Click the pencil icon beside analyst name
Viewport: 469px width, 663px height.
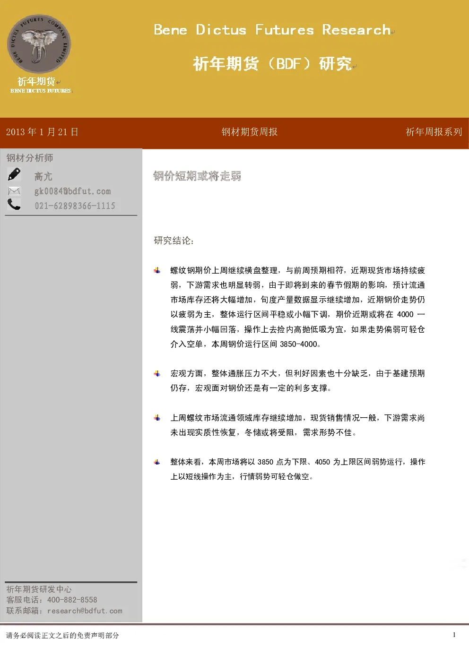(14, 175)
